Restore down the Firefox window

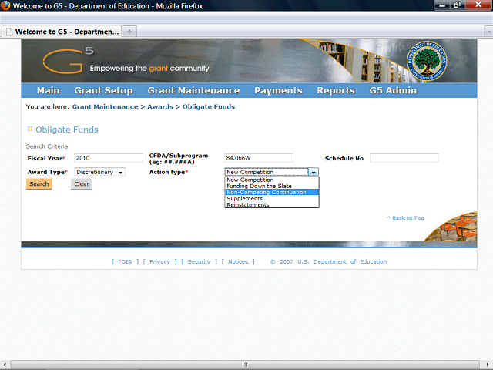click(x=457, y=5)
